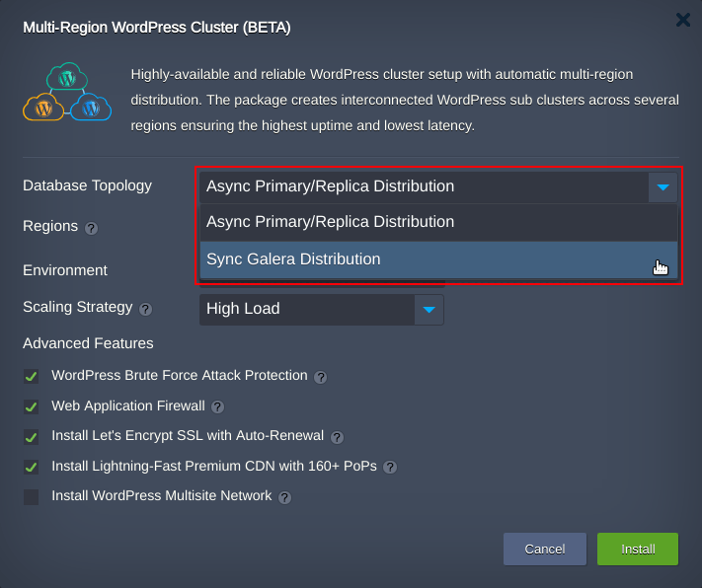
Task: Uncheck Install Let's Encrypt SSL with Auto-Renewal
Action: click(x=31, y=437)
